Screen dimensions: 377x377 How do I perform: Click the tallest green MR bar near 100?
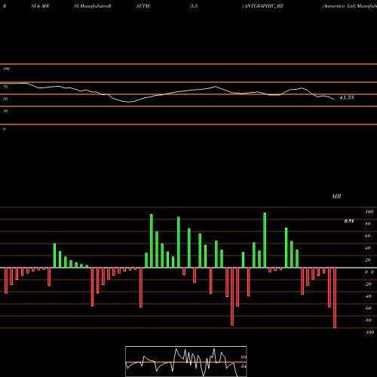[265, 240]
